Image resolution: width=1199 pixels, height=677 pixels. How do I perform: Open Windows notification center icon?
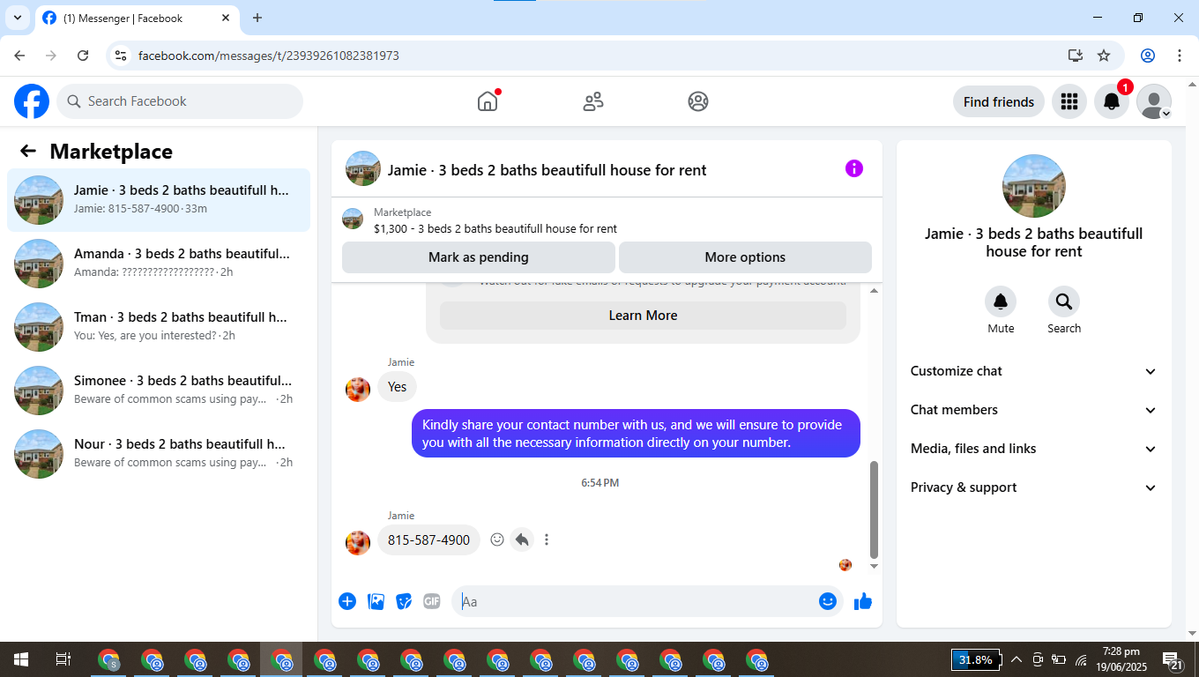[1173, 659]
